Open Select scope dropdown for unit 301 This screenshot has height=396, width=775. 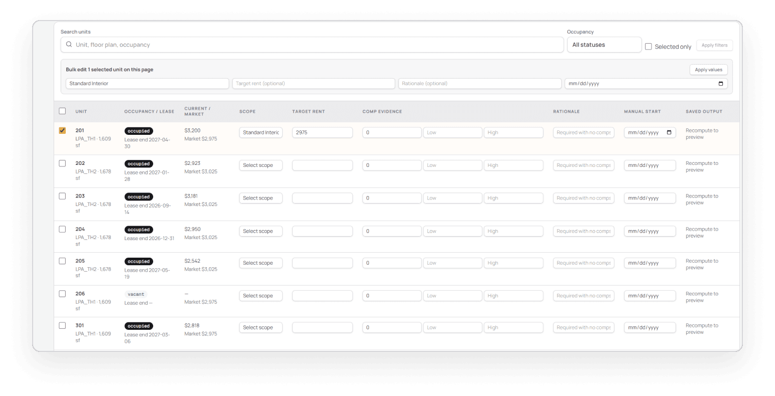pos(261,328)
